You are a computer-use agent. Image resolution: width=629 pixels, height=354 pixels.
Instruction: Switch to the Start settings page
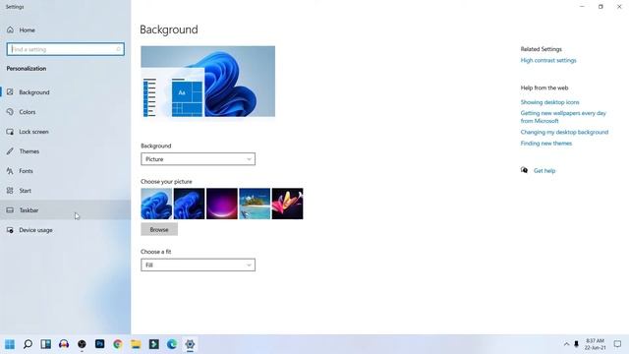pyautogui.click(x=66, y=191)
